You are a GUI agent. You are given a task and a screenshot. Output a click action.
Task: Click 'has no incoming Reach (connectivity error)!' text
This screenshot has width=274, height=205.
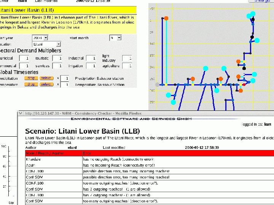pos(119,165)
